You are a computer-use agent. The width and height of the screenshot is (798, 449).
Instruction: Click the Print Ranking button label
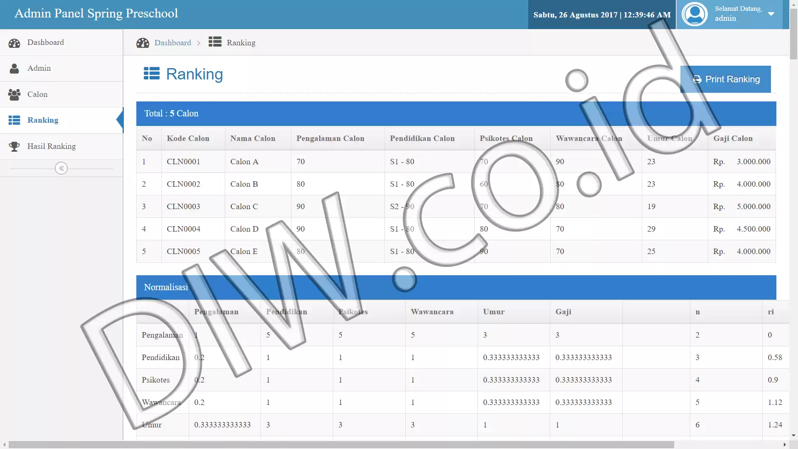[x=732, y=79]
